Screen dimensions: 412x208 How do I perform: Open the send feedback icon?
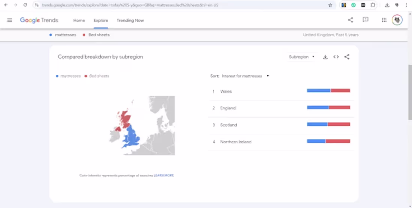[x=366, y=20]
